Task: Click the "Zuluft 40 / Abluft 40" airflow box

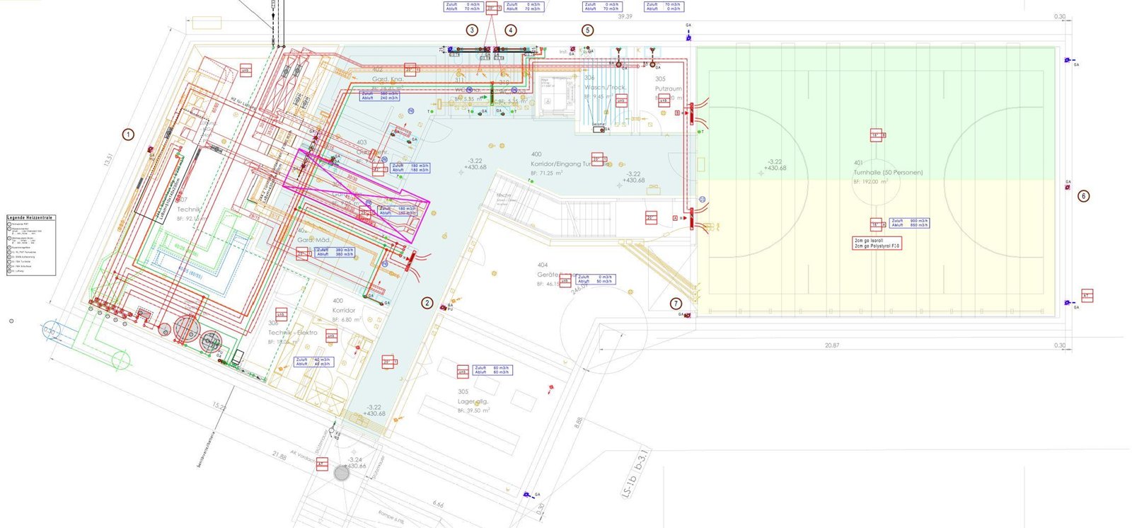Action: [x=313, y=362]
